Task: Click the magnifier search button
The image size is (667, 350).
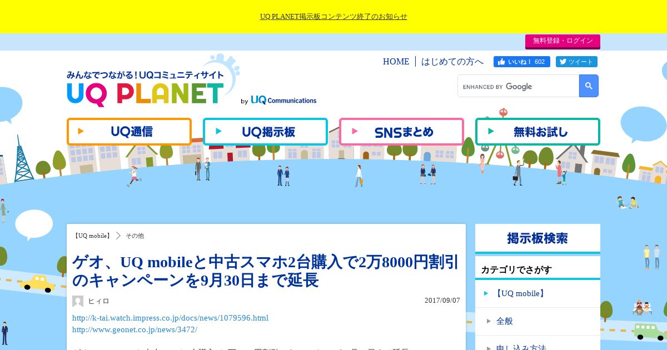Action: coord(589,86)
